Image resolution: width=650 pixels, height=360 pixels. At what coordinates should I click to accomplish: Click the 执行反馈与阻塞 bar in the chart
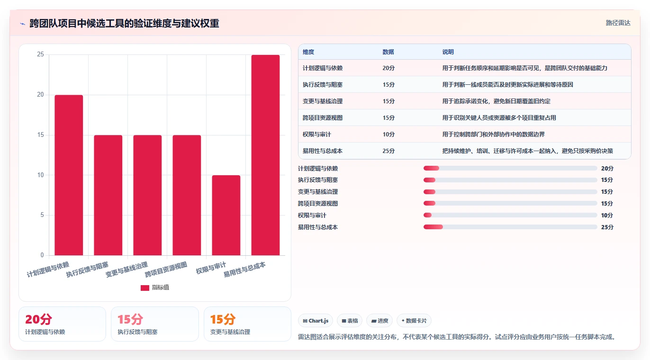click(108, 195)
